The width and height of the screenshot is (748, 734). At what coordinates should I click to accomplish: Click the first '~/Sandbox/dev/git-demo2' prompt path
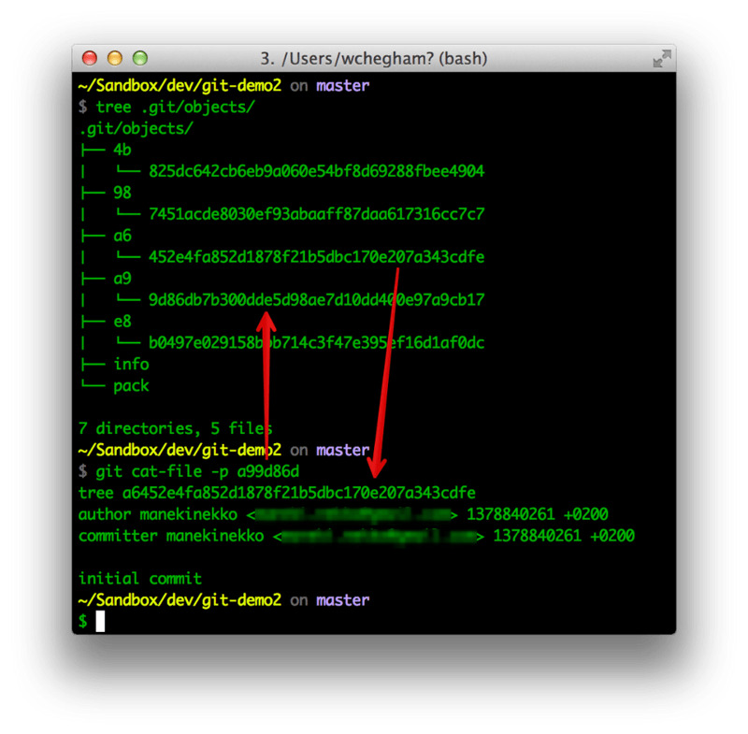pyautogui.click(x=180, y=86)
